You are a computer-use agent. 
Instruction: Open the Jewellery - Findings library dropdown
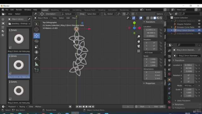pos(19,24)
